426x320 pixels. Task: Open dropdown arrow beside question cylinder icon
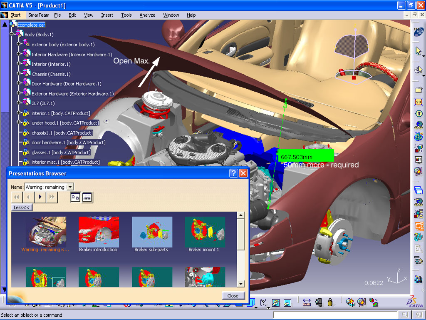point(268,308)
